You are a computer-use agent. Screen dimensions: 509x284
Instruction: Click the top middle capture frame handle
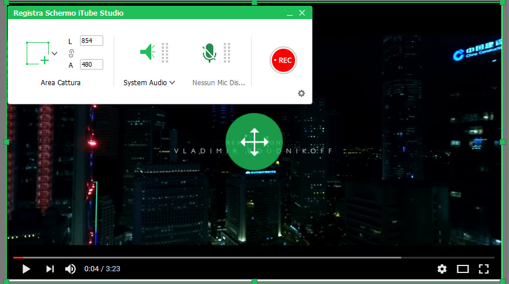point(254,2)
